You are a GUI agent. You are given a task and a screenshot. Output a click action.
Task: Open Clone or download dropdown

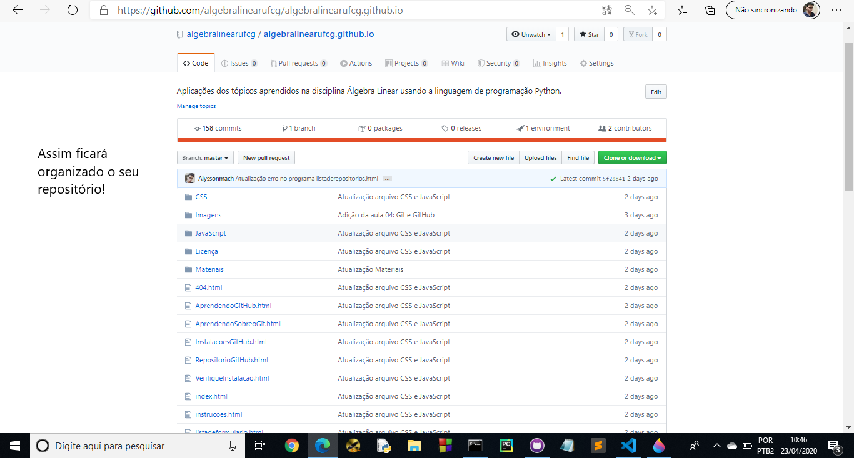632,158
